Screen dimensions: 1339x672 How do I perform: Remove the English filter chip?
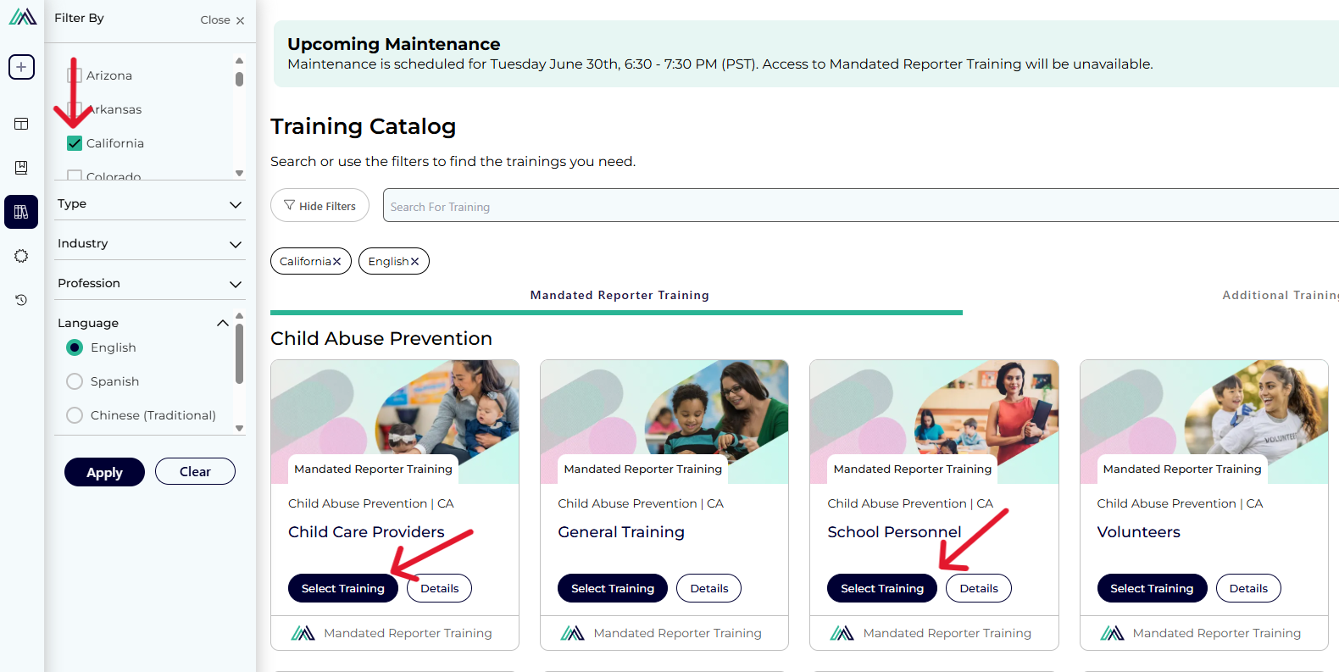(x=414, y=261)
